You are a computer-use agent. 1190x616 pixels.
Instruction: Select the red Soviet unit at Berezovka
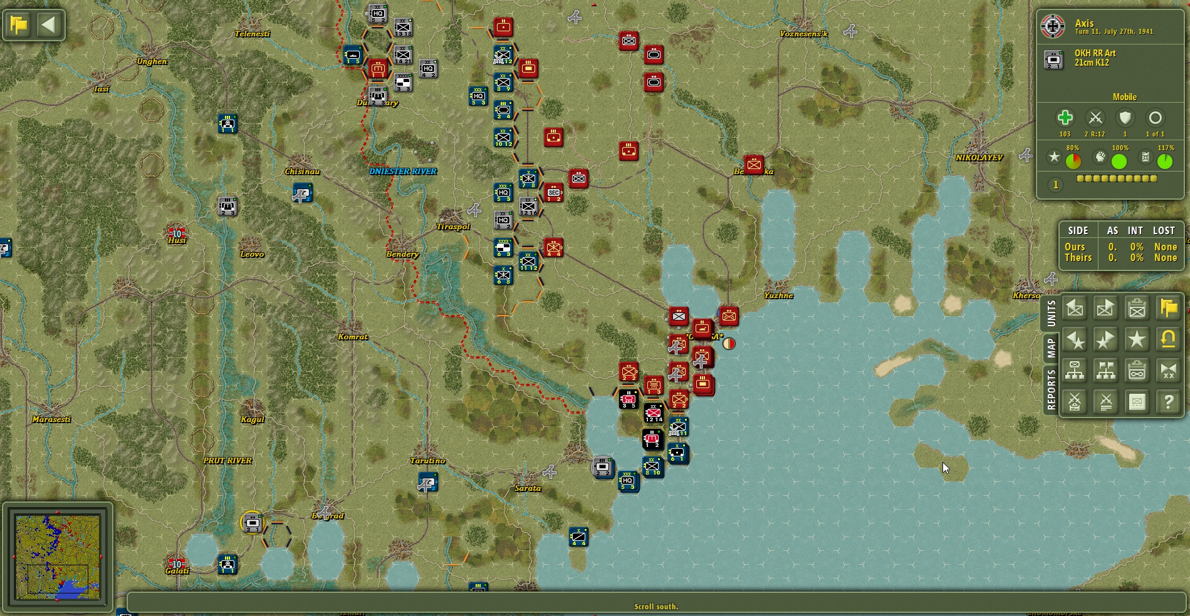754,165
